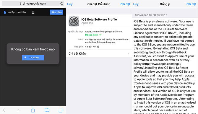Tap the green Đã xác minh checkmark
The image size is (198, 114).
[100, 35]
